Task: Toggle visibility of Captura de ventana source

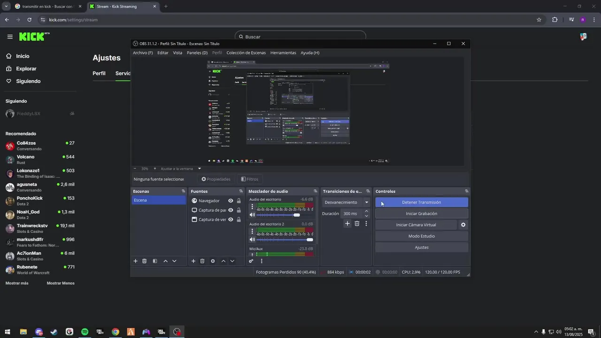Action: click(231, 220)
